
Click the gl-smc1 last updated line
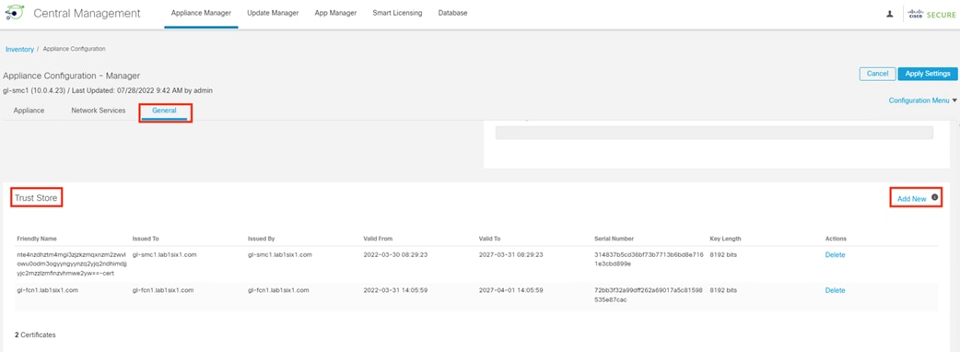pos(108,90)
